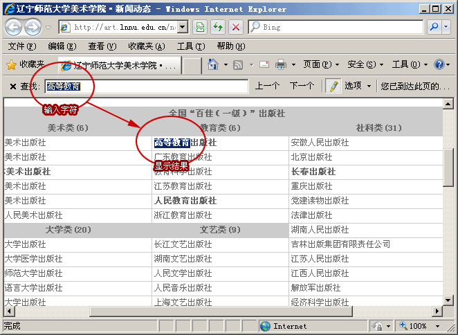Viewport: 458px width, 335px height.
Task: Click the 上一个 find previous button
Action: 267,87
